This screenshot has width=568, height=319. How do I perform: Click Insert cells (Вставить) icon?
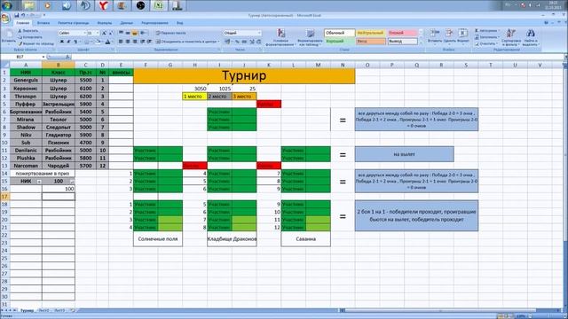click(434, 34)
